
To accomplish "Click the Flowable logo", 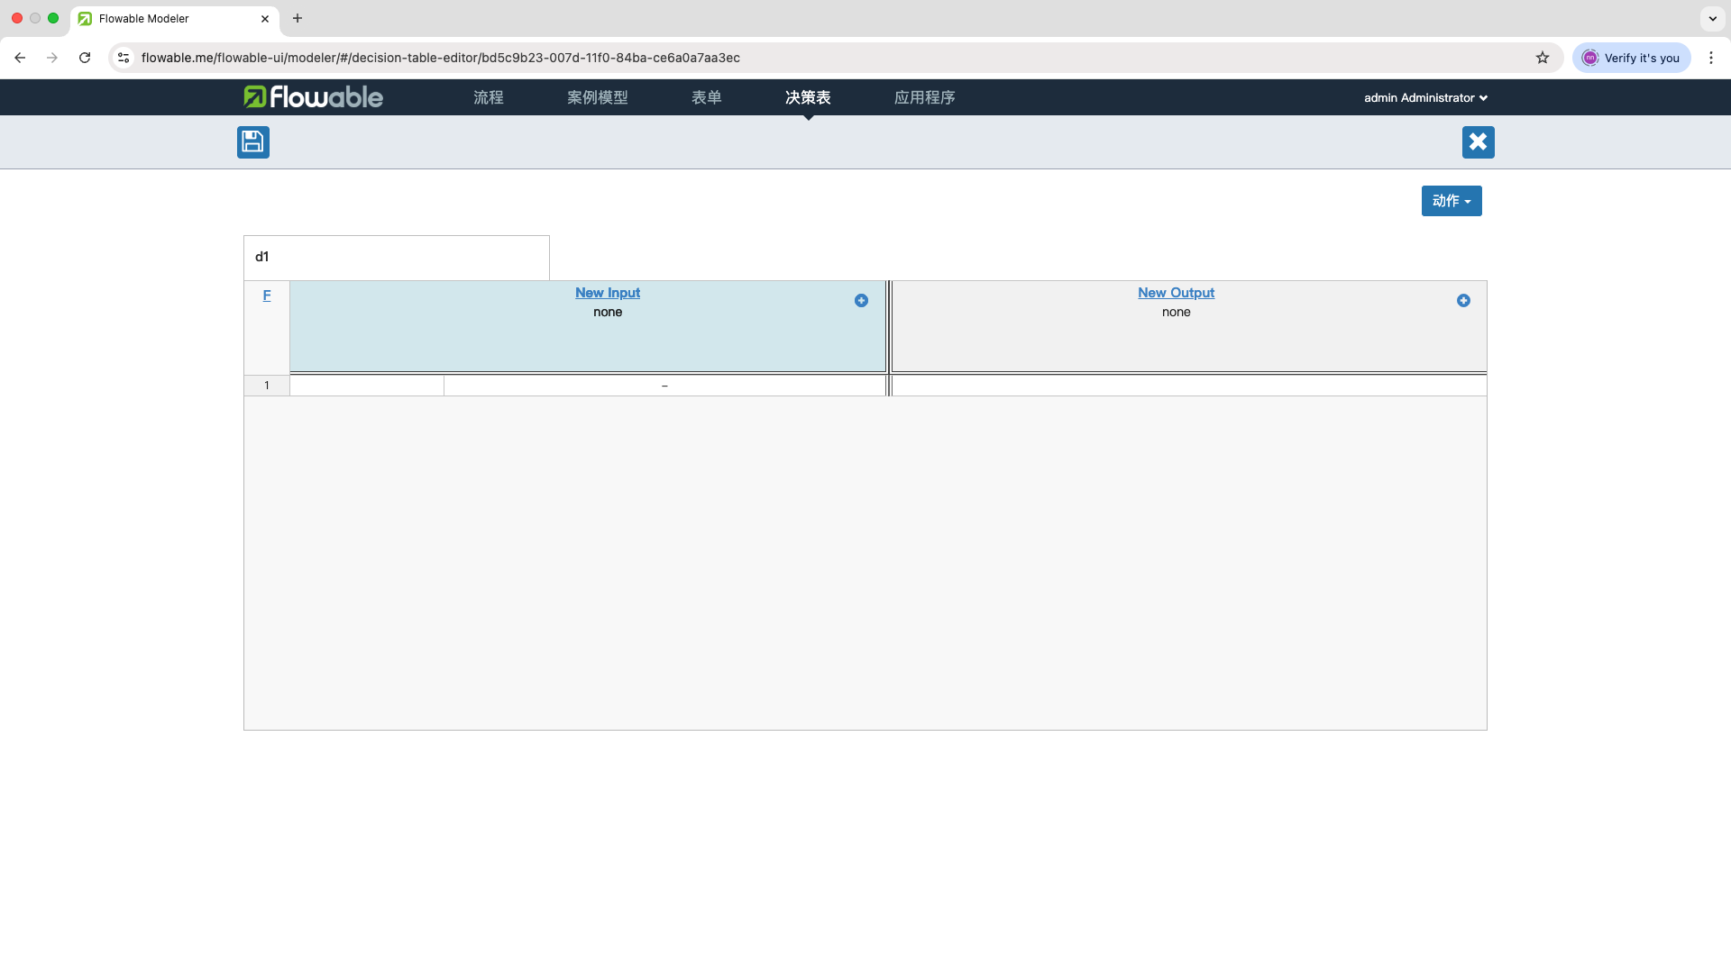I will tap(313, 97).
